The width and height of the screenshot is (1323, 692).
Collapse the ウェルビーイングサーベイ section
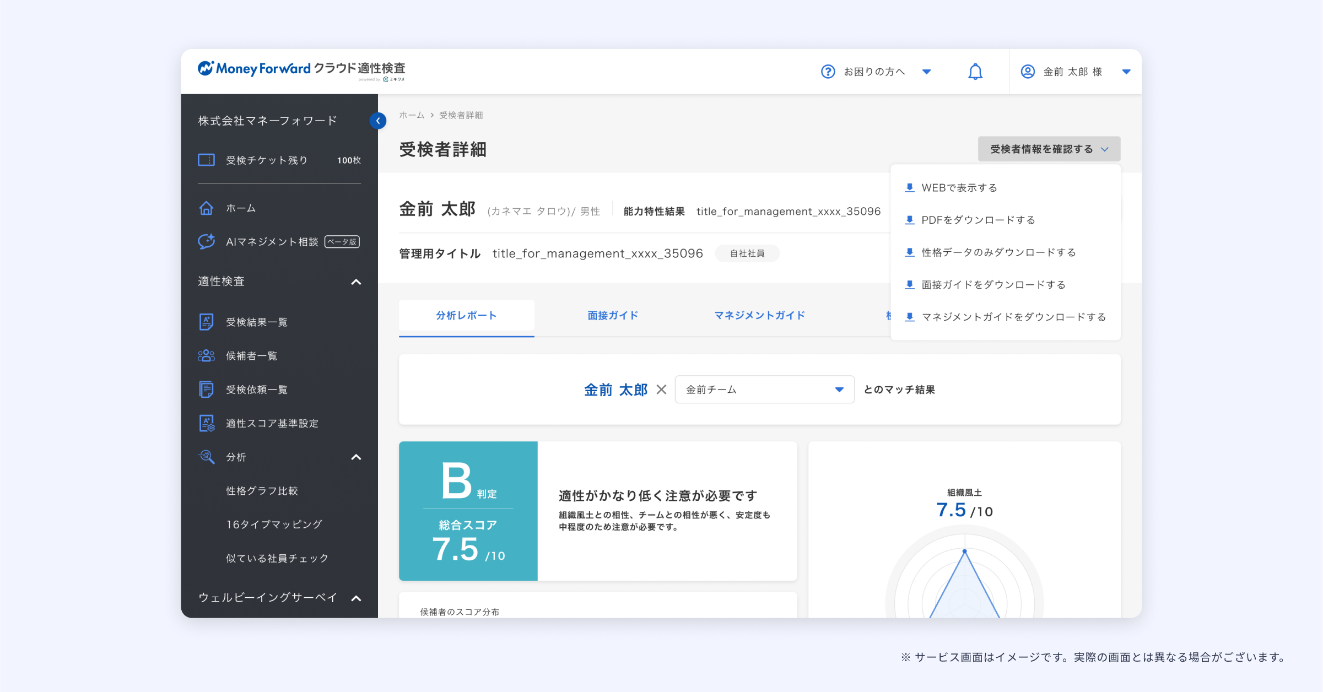[x=357, y=598]
